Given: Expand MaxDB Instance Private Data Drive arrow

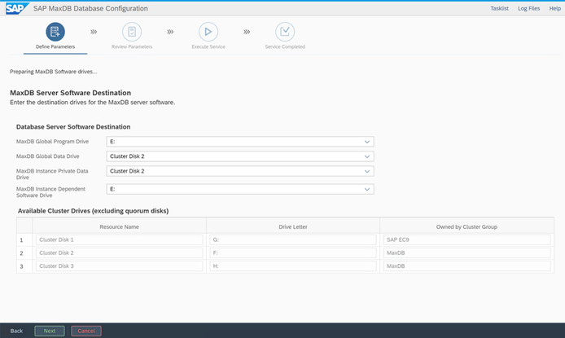Looking at the screenshot, I should (367, 171).
